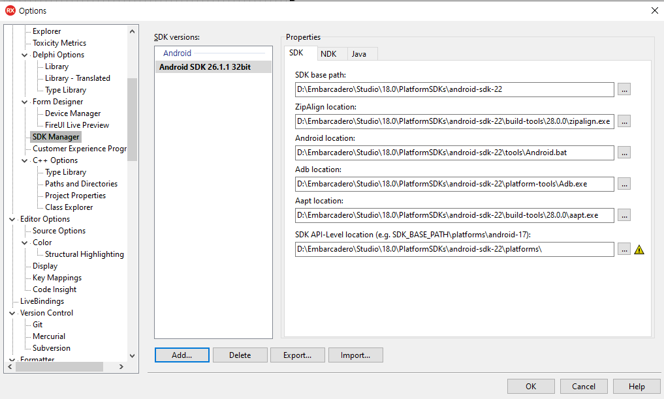
Task: Browse for the Adb.exe location
Action: pyautogui.click(x=624, y=184)
